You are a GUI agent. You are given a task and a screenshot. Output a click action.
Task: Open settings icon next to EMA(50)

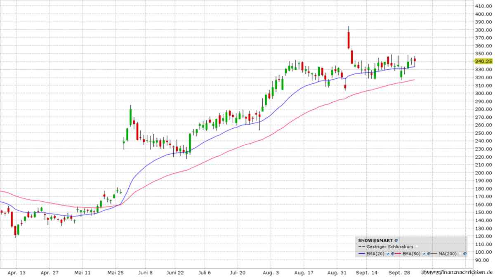tap(429, 254)
